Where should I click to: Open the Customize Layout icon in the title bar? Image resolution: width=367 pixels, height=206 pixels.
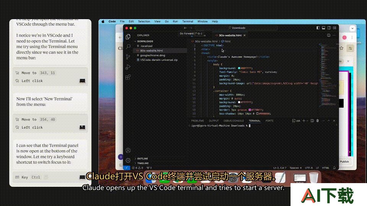pyautogui.click(x=335, y=28)
